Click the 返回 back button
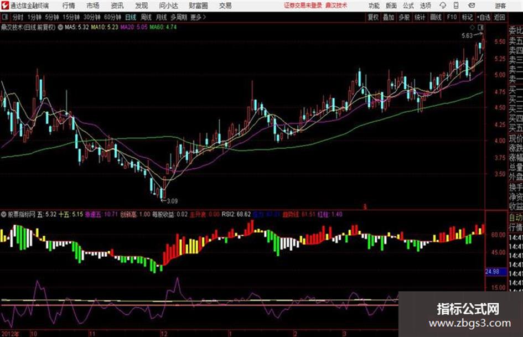The image size is (523, 337). [x=499, y=17]
